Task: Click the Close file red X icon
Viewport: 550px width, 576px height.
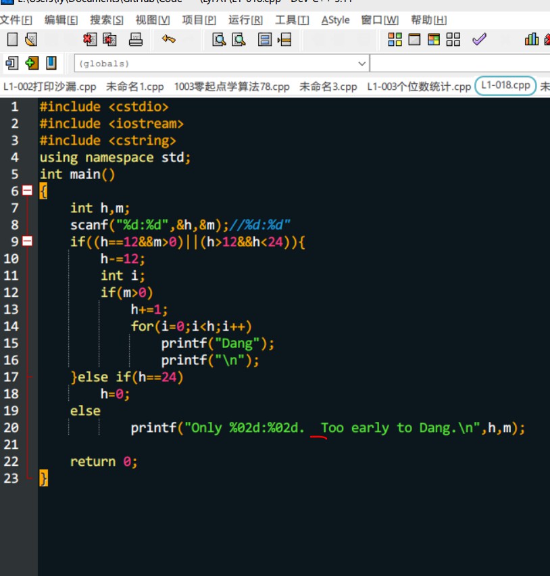Action: [x=90, y=39]
